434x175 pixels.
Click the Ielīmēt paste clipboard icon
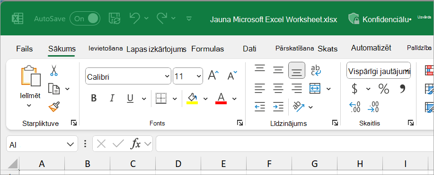click(31, 76)
